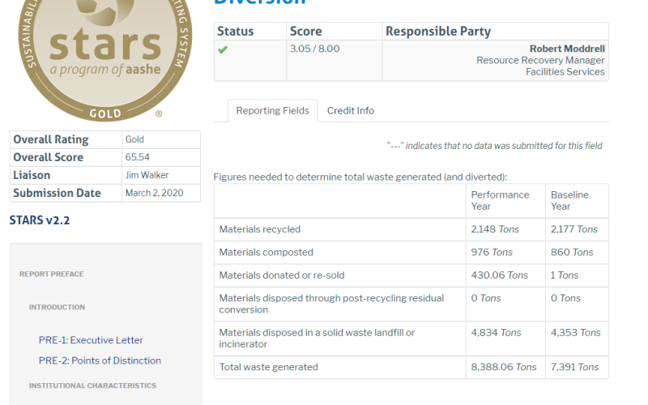Click the 3.05 / 8.00 score cell
The height and width of the screenshot is (405, 648).
click(x=314, y=49)
